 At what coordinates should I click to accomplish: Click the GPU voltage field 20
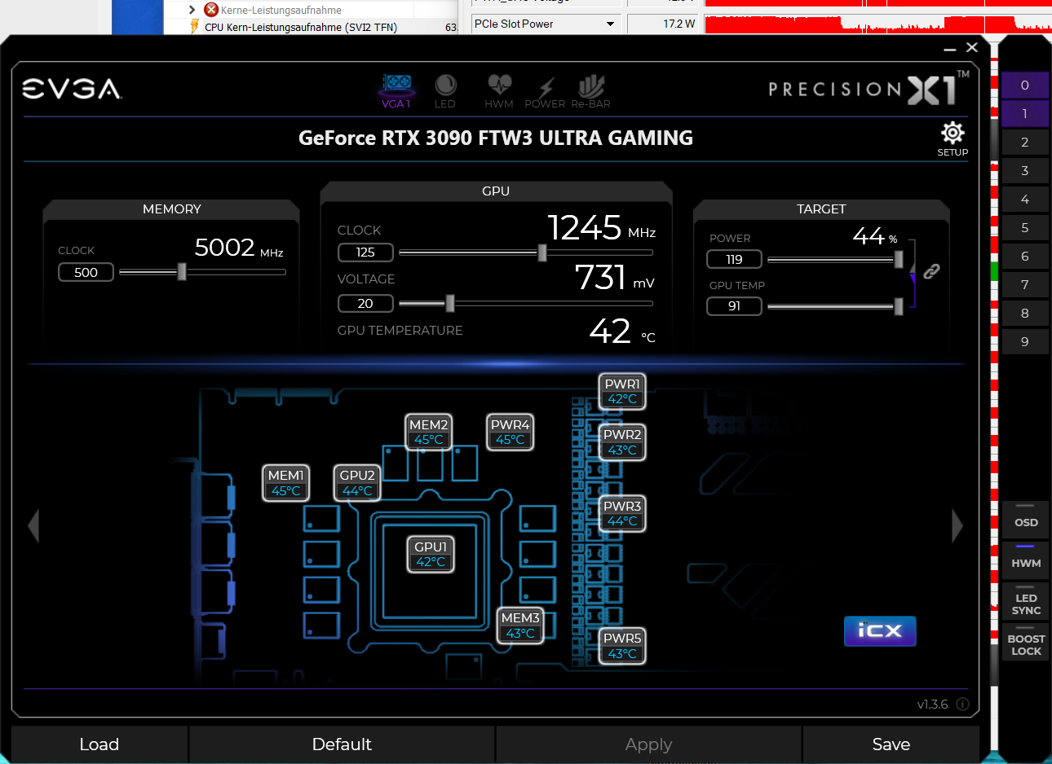(x=365, y=303)
